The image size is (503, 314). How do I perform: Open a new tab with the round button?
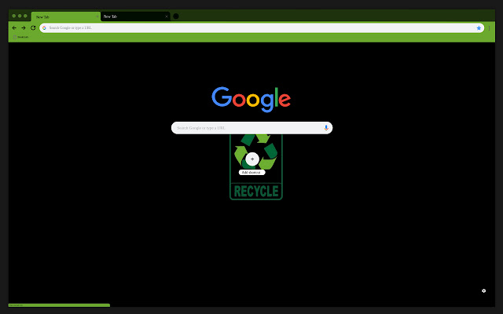click(x=176, y=16)
